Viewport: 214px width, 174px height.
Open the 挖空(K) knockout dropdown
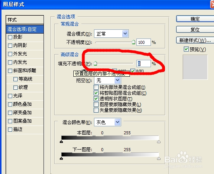click(x=107, y=80)
